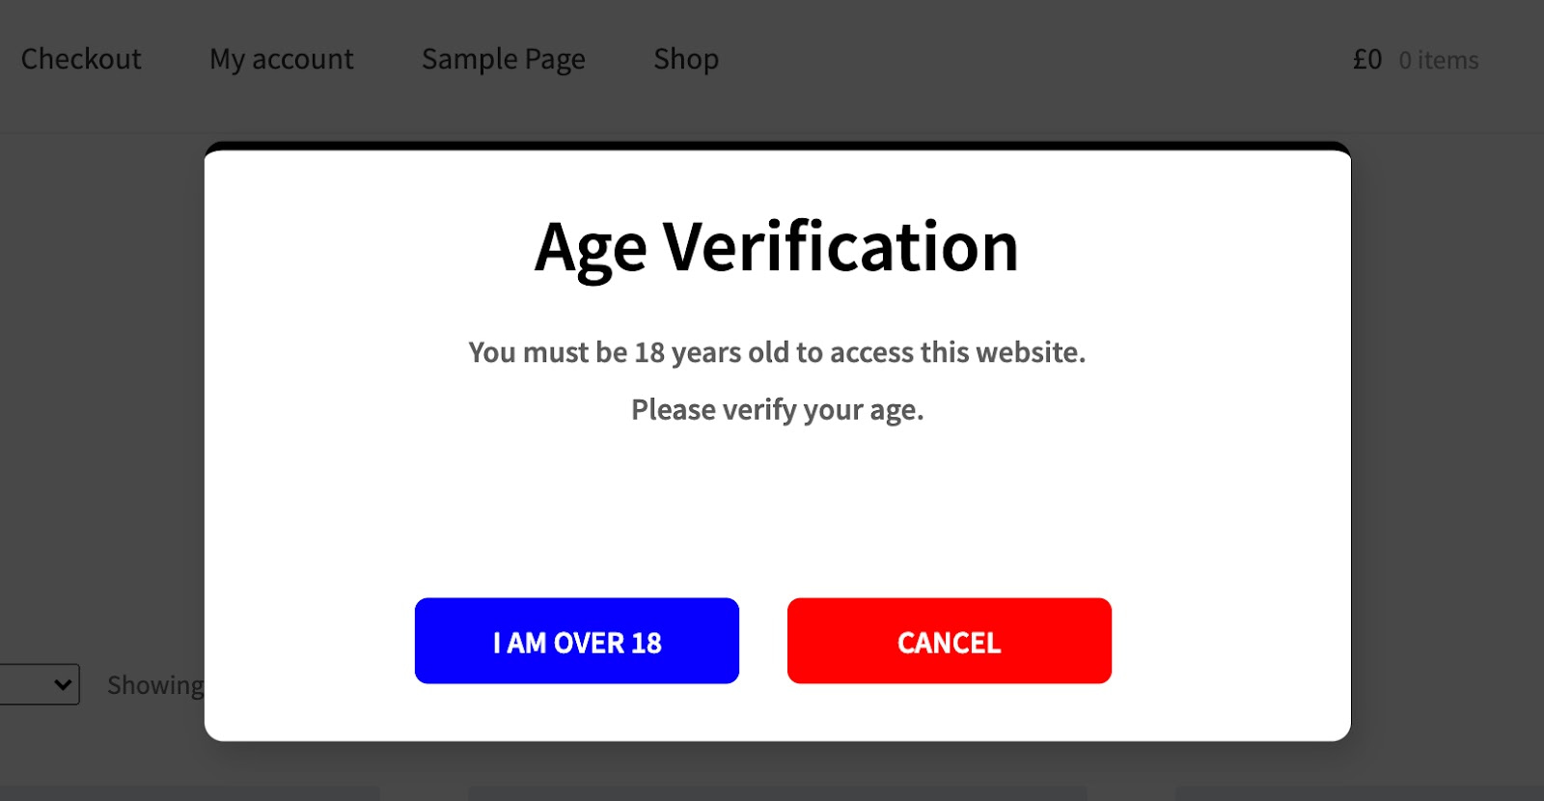This screenshot has height=801, width=1544.
Task: Select the Age Verification heading text
Action: pyautogui.click(x=776, y=247)
